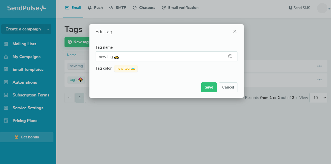Cancel editing the tag
Viewport: 331px width, 164px height.
click(x=228, y=87)
